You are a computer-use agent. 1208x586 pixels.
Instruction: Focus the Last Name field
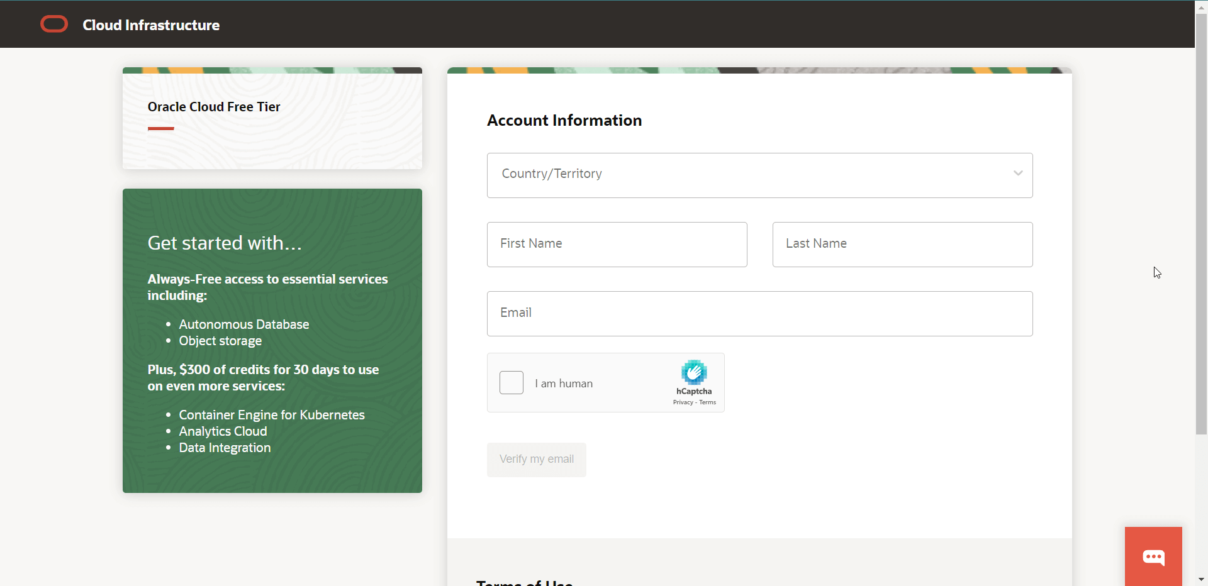(902, 245)
